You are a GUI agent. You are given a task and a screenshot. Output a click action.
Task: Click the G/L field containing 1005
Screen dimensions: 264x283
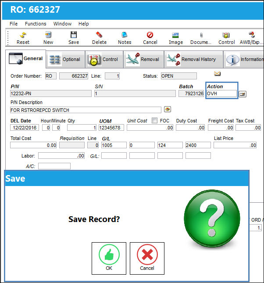coord(114,145)
